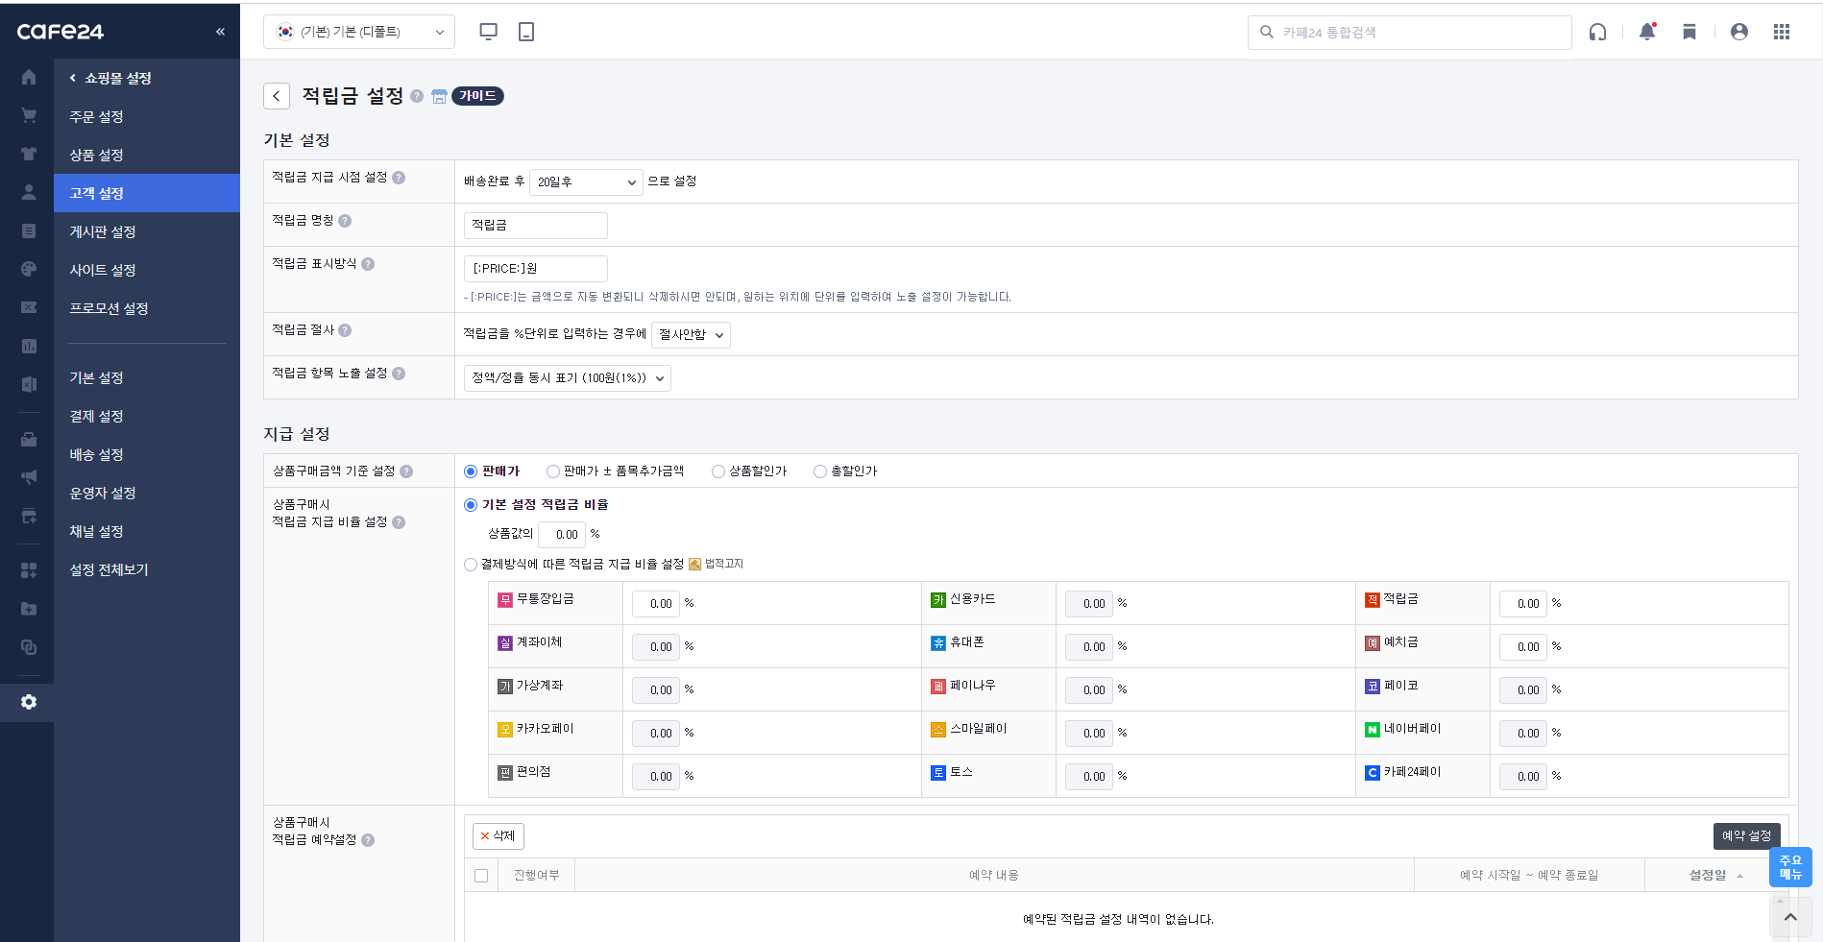The height and width of the screenshot is (942, 1823).
Task: Open 배송 설정 menu
Action: click(96, 454)
